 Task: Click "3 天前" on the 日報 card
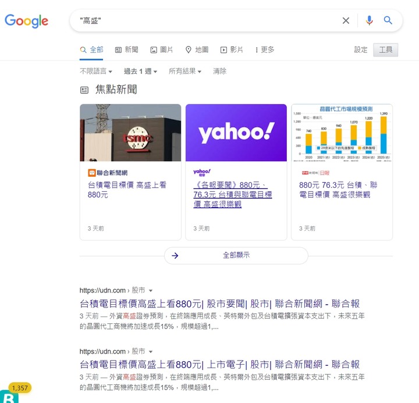coord(307,229)
